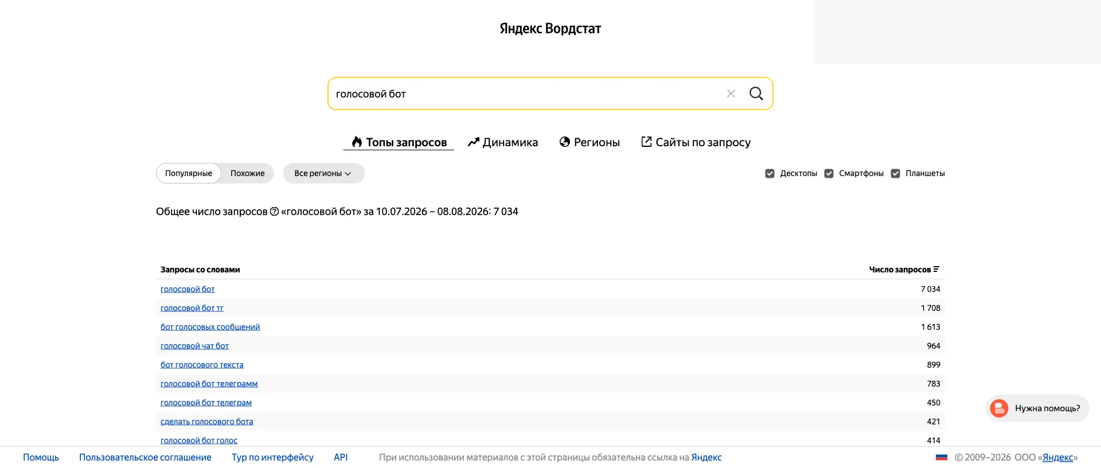This screenshot has height=468, width=1101.
Task: Click the Russian flag language icon
Action: click(x=942, y=457)
